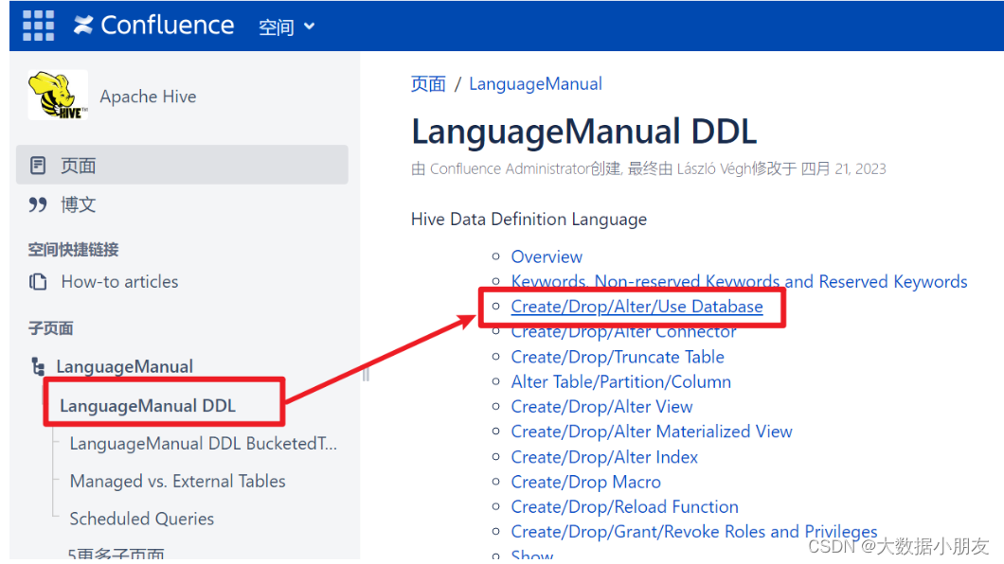Click the Apache Hive space logo

(58, 96)
